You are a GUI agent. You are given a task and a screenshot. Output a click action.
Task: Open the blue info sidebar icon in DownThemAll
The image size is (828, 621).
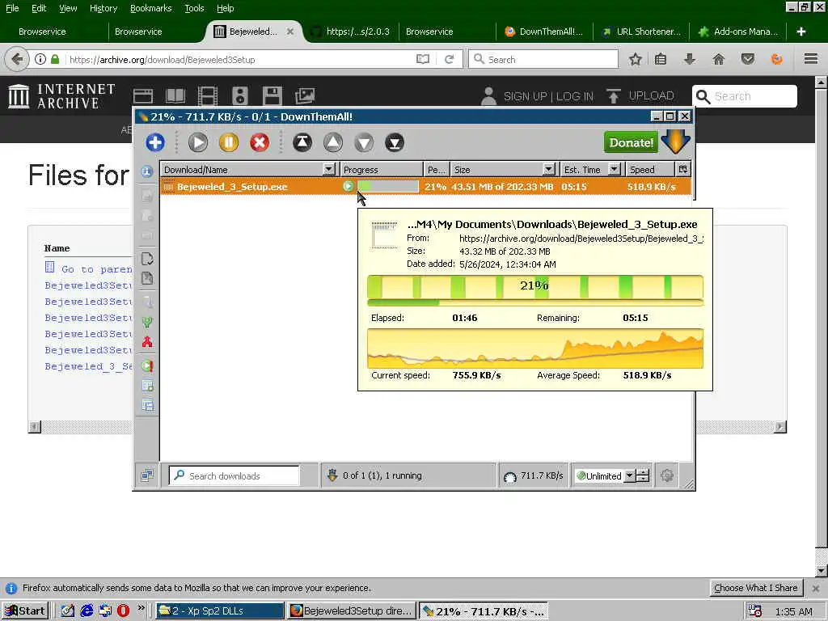[147, 171]
